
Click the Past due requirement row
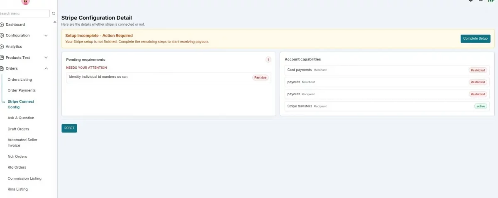(x=168, y=77)
